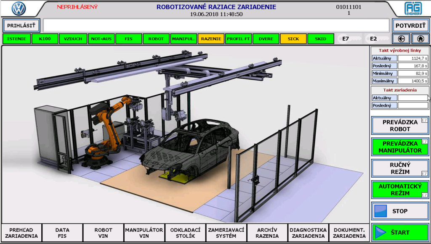Image resolution: width=431 pixels, height=244 pixels.
Task: Confirm alarms with POTVRDIŤ
Action: point(410,26)
